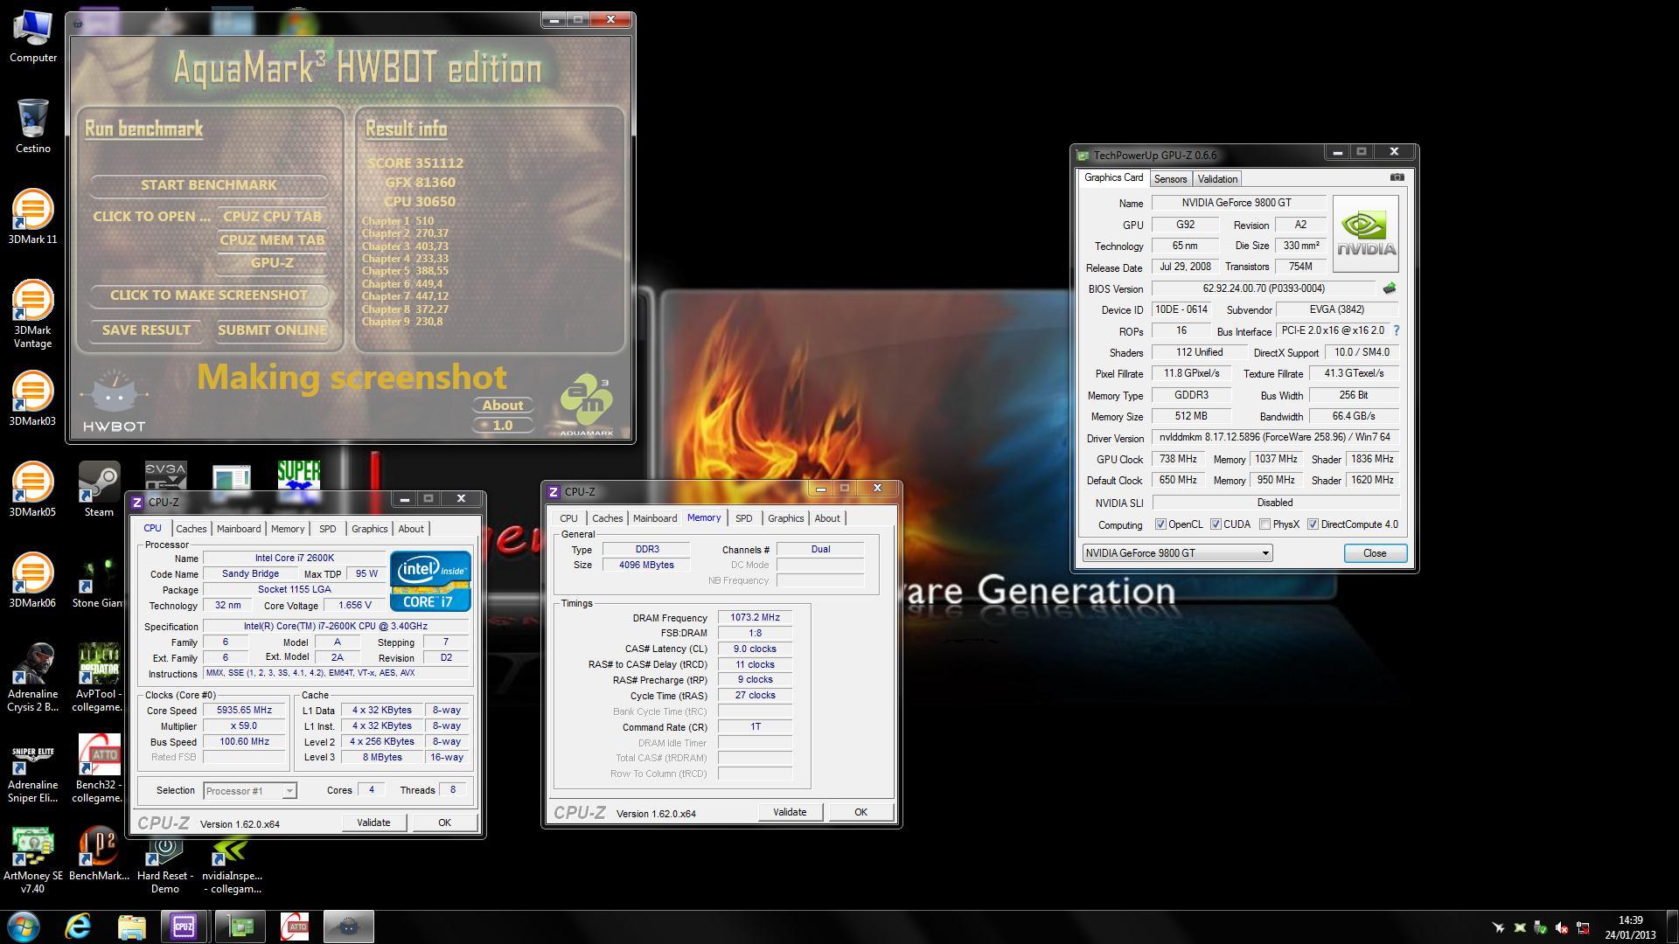Click CLICK TO MAKE SCREENSHOT button
The width and height of the screenshot is (1679, 944).
coord(209,295)
